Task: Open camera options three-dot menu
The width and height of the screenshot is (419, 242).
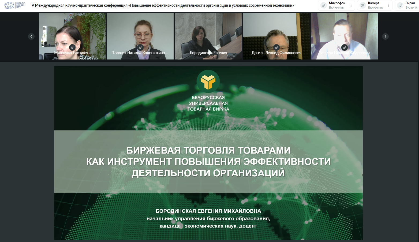Action: click(388, 5)
